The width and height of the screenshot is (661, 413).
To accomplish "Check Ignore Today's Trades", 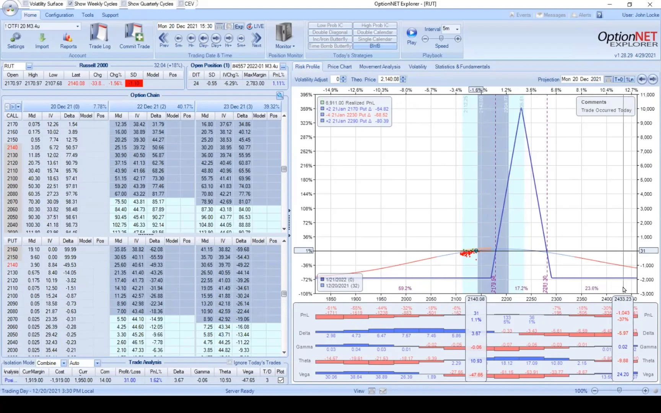I will tap(230, 363).
